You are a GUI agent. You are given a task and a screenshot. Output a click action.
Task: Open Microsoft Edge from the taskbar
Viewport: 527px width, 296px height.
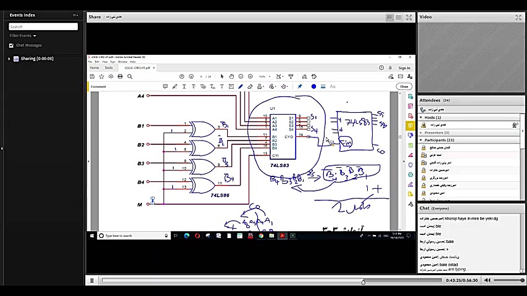187,236
